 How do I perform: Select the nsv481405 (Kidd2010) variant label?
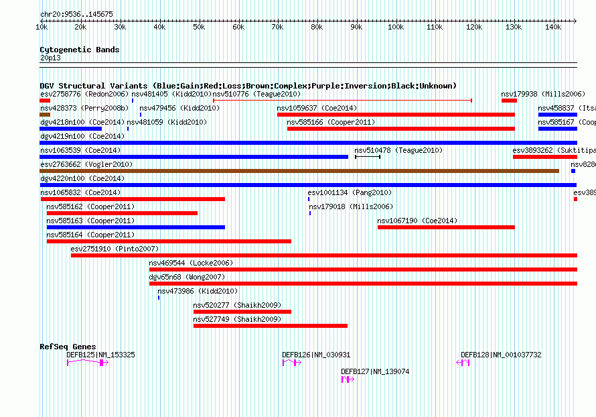pos(171,94)
